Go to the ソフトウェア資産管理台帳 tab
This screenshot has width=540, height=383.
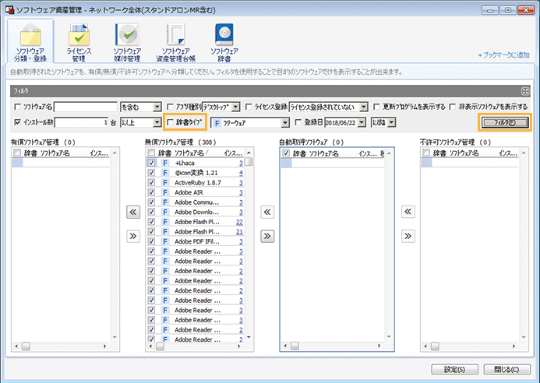tap(175, 43)
